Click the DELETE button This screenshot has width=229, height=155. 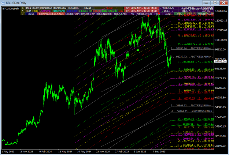(169, 11)
